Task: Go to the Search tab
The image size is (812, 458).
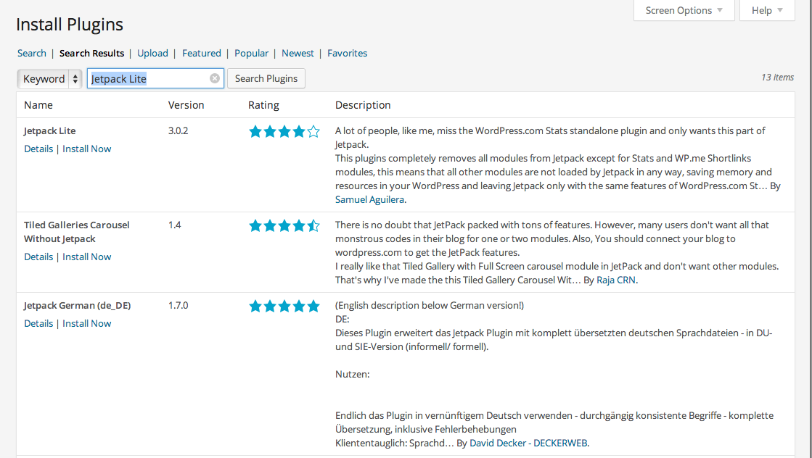Action: [32, 53]
